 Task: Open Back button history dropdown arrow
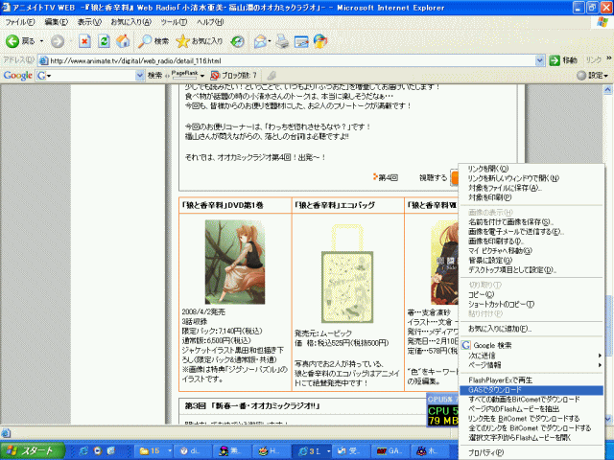41,41
